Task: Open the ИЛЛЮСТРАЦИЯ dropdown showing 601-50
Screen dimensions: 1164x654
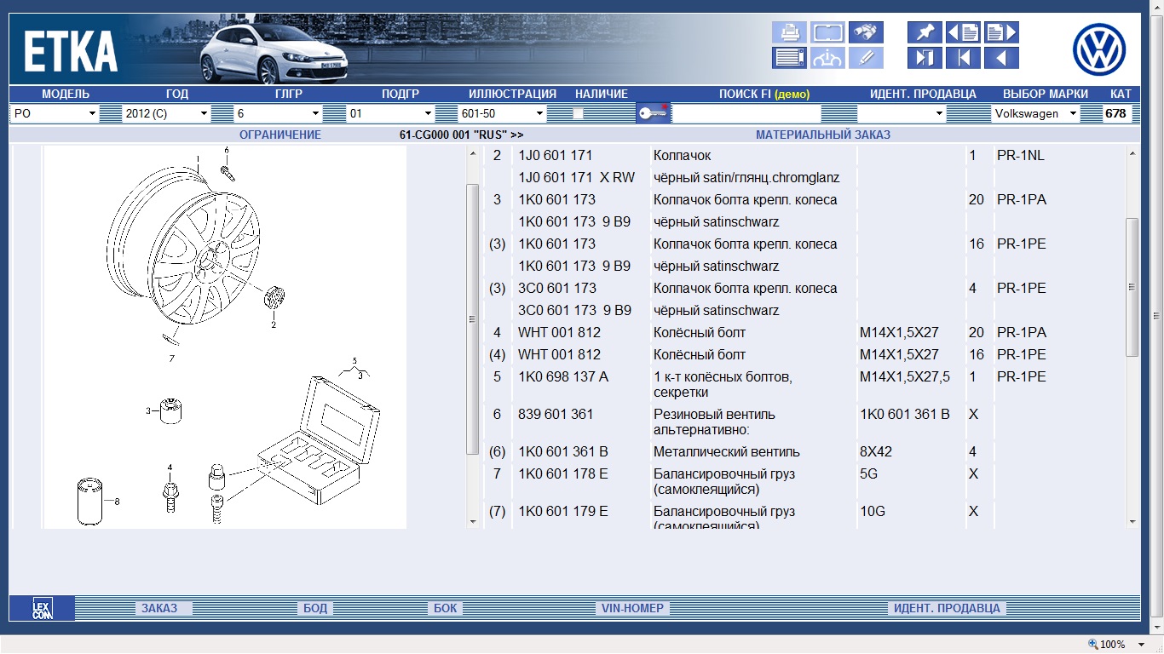Action: tap(502, 113)
